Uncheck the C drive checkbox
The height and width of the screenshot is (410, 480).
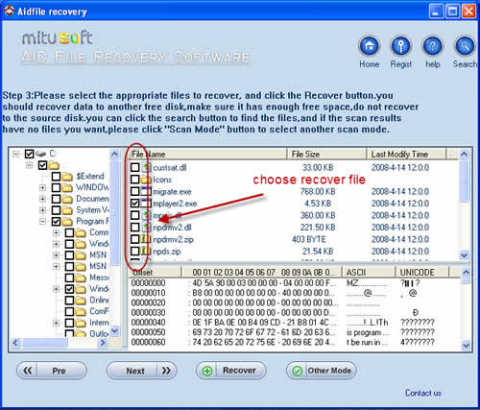coord(30,154)
